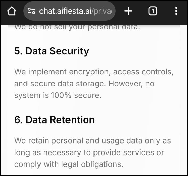The image size is (188, 176).
Task: Open the tab switcher showing 1 tab
Action: (153, 11)
